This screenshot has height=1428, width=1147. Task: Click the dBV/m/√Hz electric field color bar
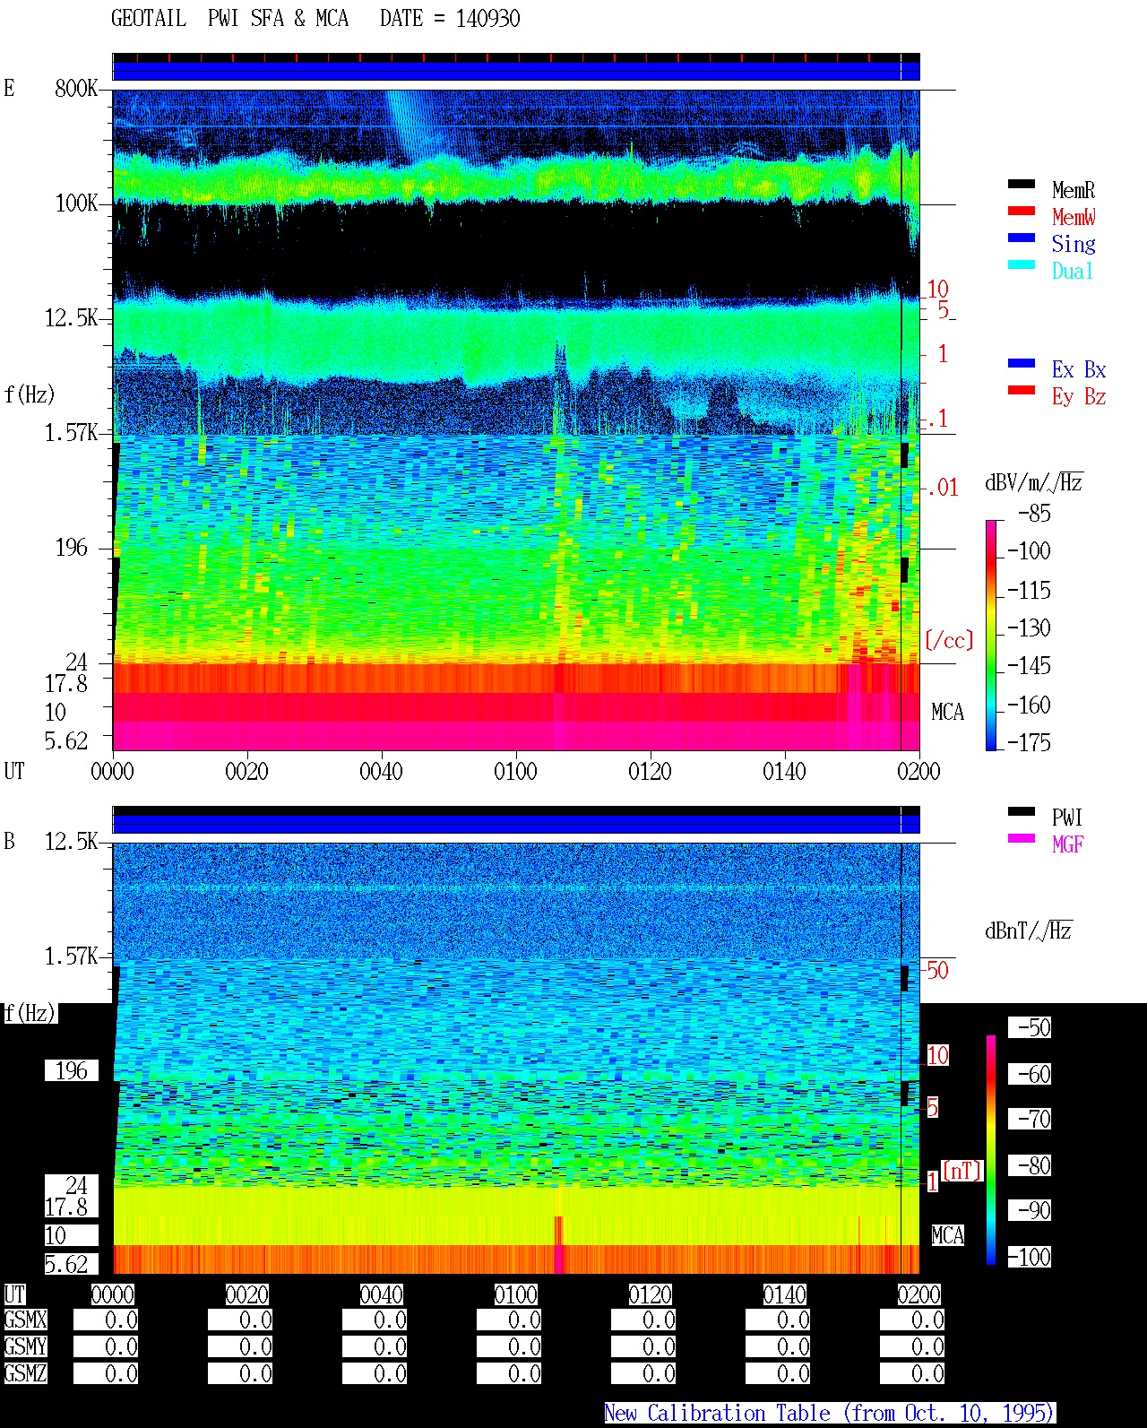[x=991, y=635]
